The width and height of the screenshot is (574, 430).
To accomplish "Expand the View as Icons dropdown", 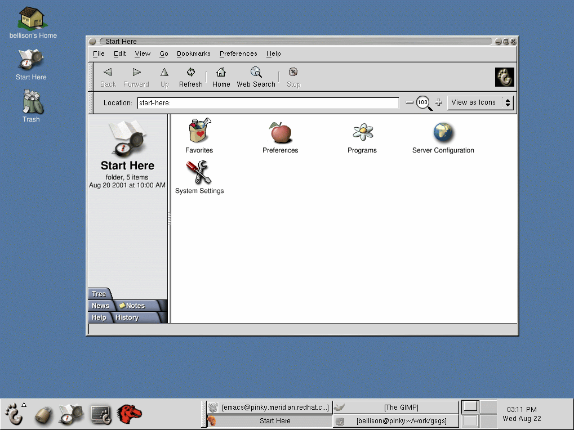I will click(x=480, y=102).
